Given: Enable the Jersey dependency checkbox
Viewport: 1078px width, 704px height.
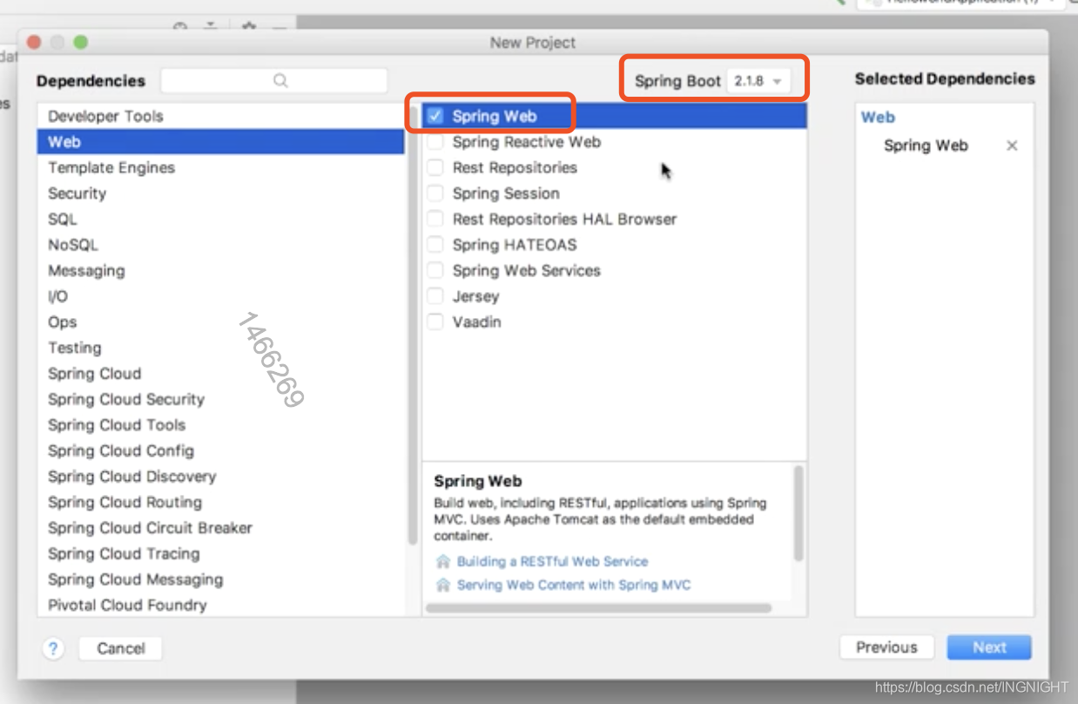Looking at the screenshot, I should [435, 296].
